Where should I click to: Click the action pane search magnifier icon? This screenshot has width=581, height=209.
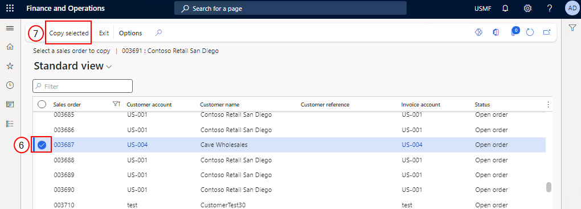158,32
